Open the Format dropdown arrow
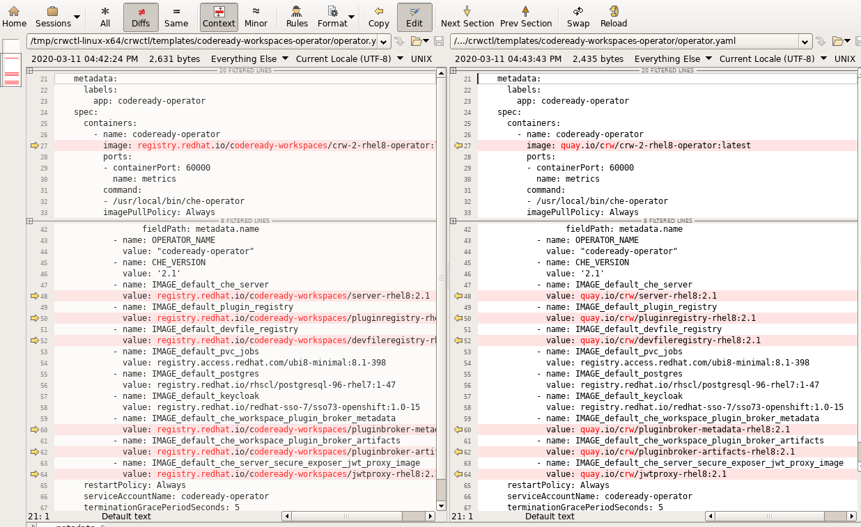 coord(352,17)
